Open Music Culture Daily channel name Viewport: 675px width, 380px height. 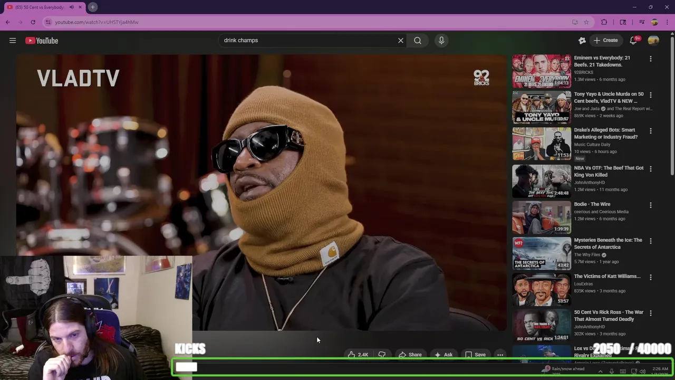click(592, 145)
